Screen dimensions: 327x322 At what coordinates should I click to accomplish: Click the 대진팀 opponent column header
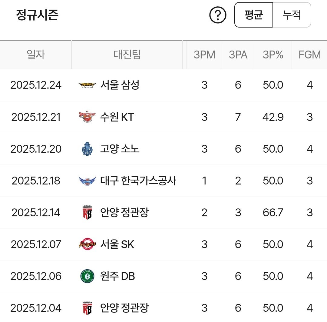[127, 55]
